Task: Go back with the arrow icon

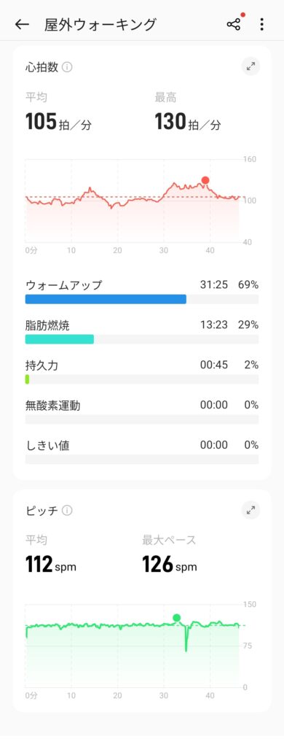Action: [x=22, y=24]
